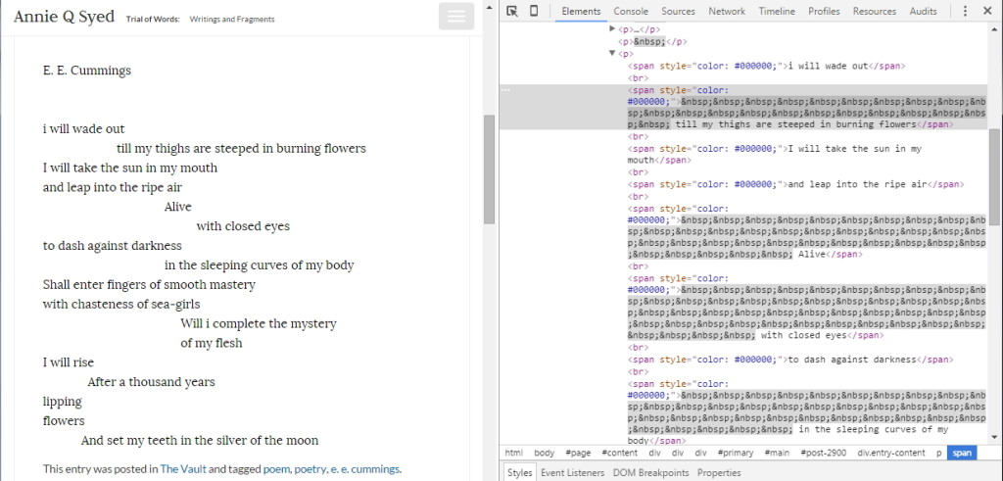Select the #page breadcrumb

(x=578, y=453)
